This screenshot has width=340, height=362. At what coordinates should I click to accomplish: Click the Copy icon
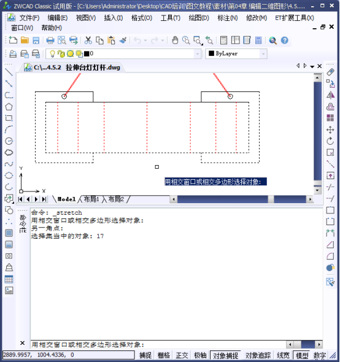(99, 40)
